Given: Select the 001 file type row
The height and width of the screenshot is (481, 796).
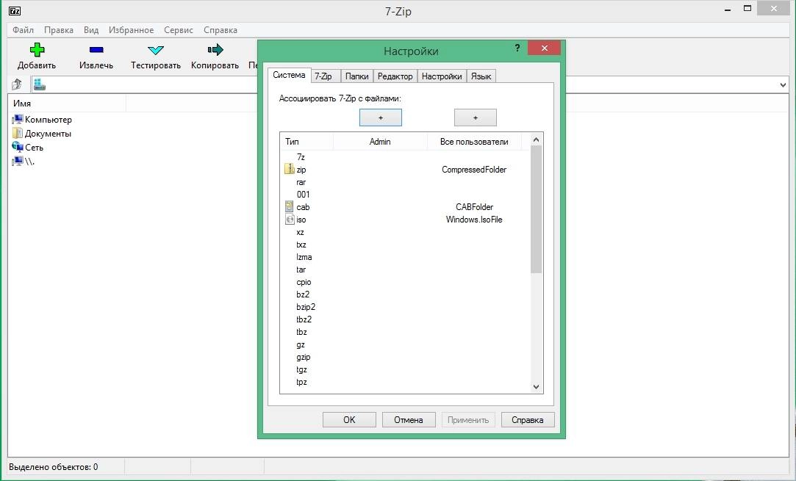Looking at the screenshot, I should [x=405, y=195].
